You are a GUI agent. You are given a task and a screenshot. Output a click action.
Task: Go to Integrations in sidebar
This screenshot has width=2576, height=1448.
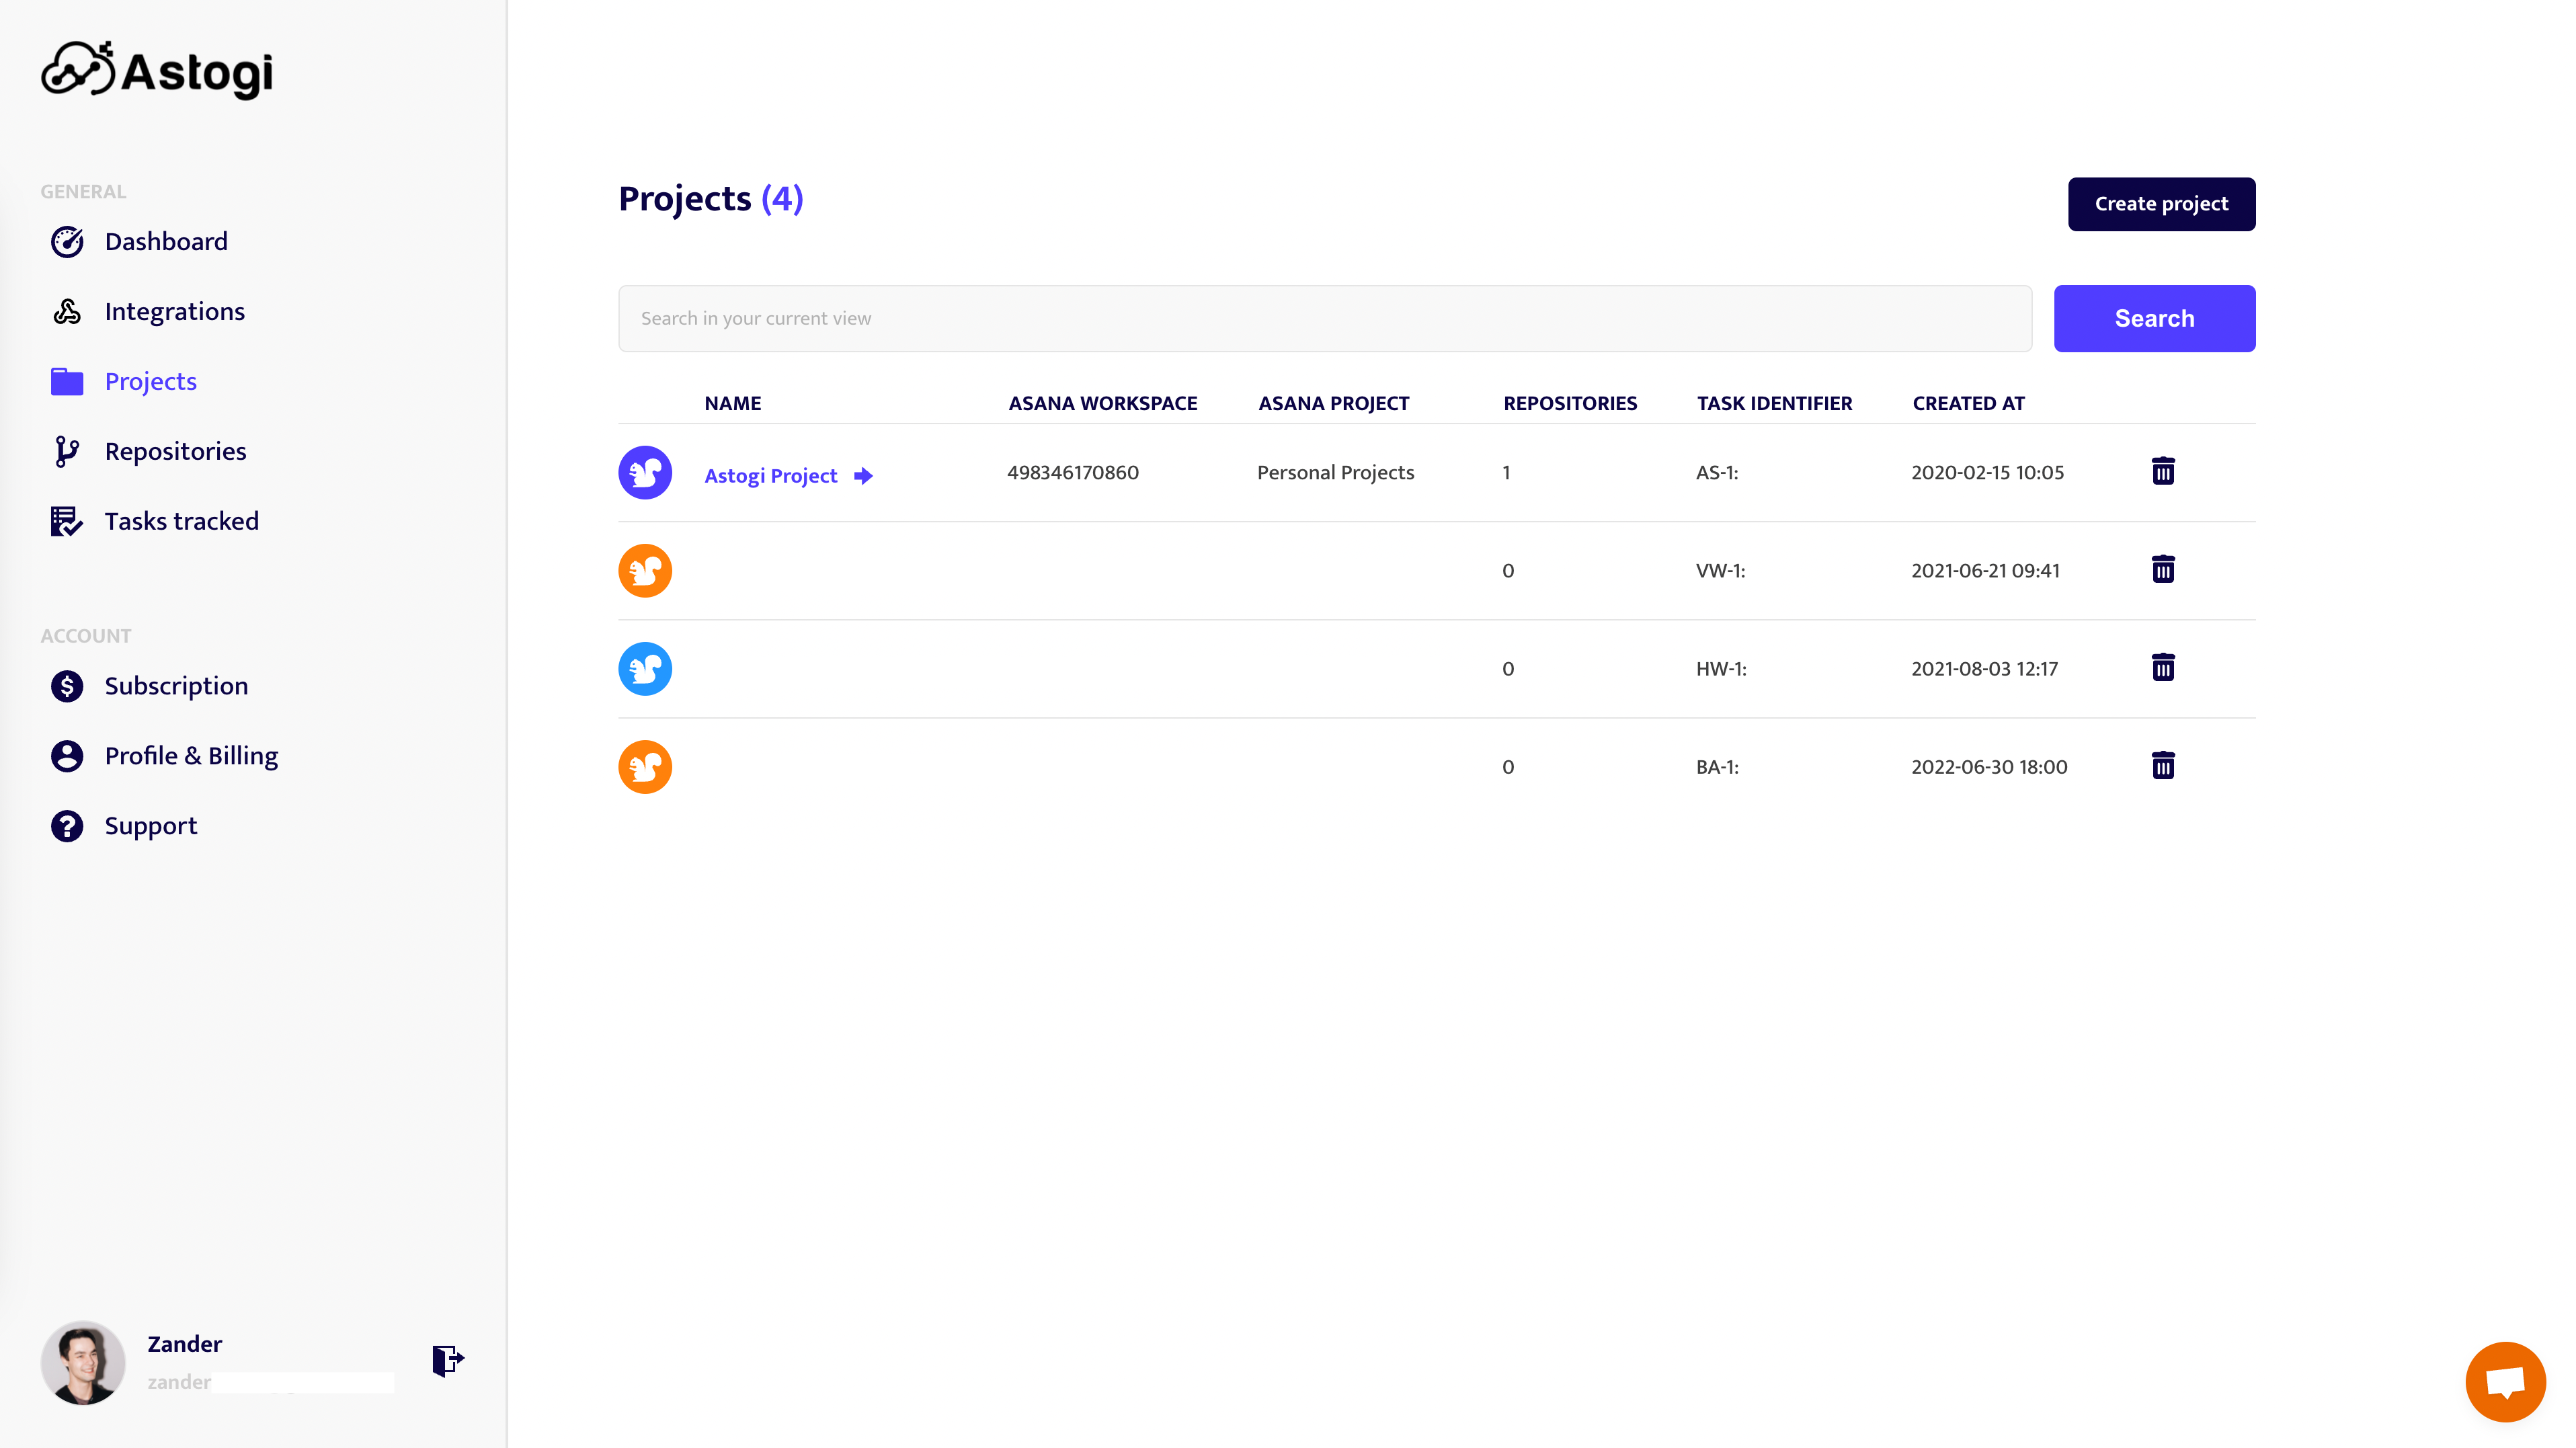(174, 312)
